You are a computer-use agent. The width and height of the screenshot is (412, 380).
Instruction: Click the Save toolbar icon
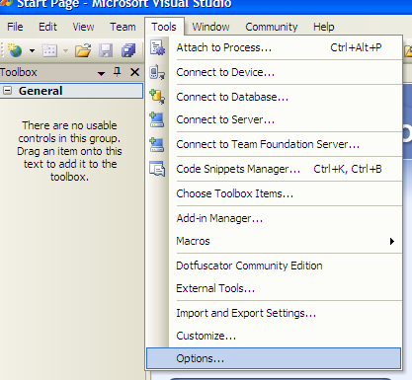click(106, 50)
